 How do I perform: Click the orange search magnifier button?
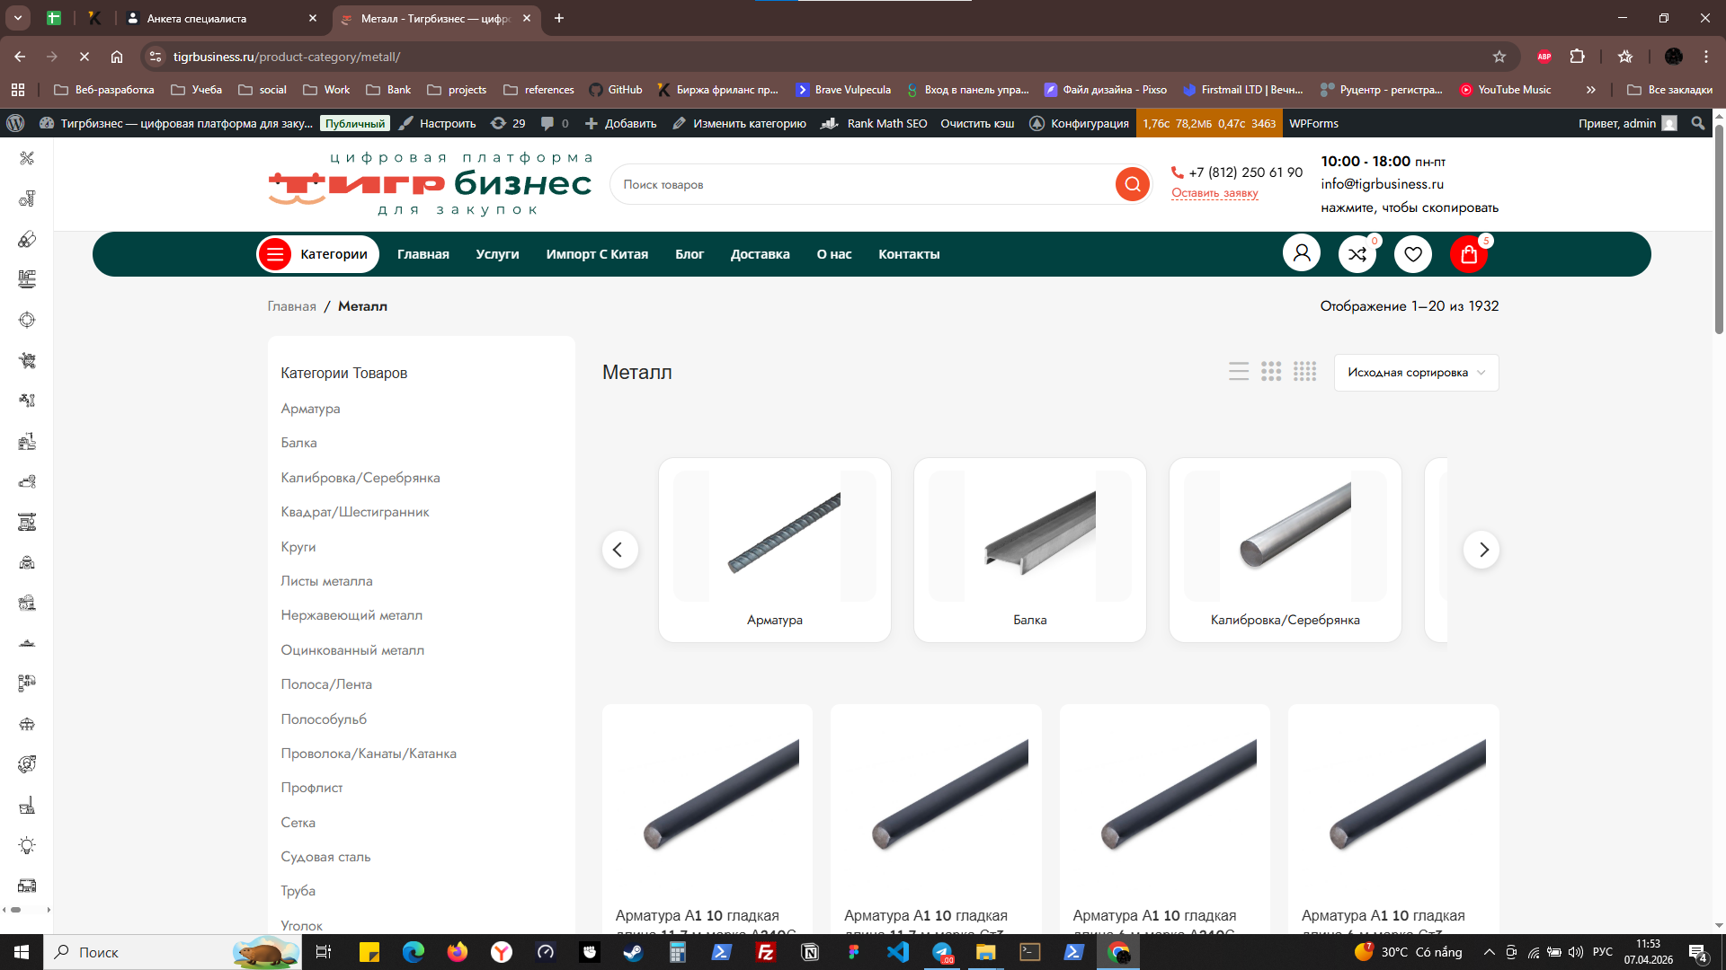point(1132,184)
